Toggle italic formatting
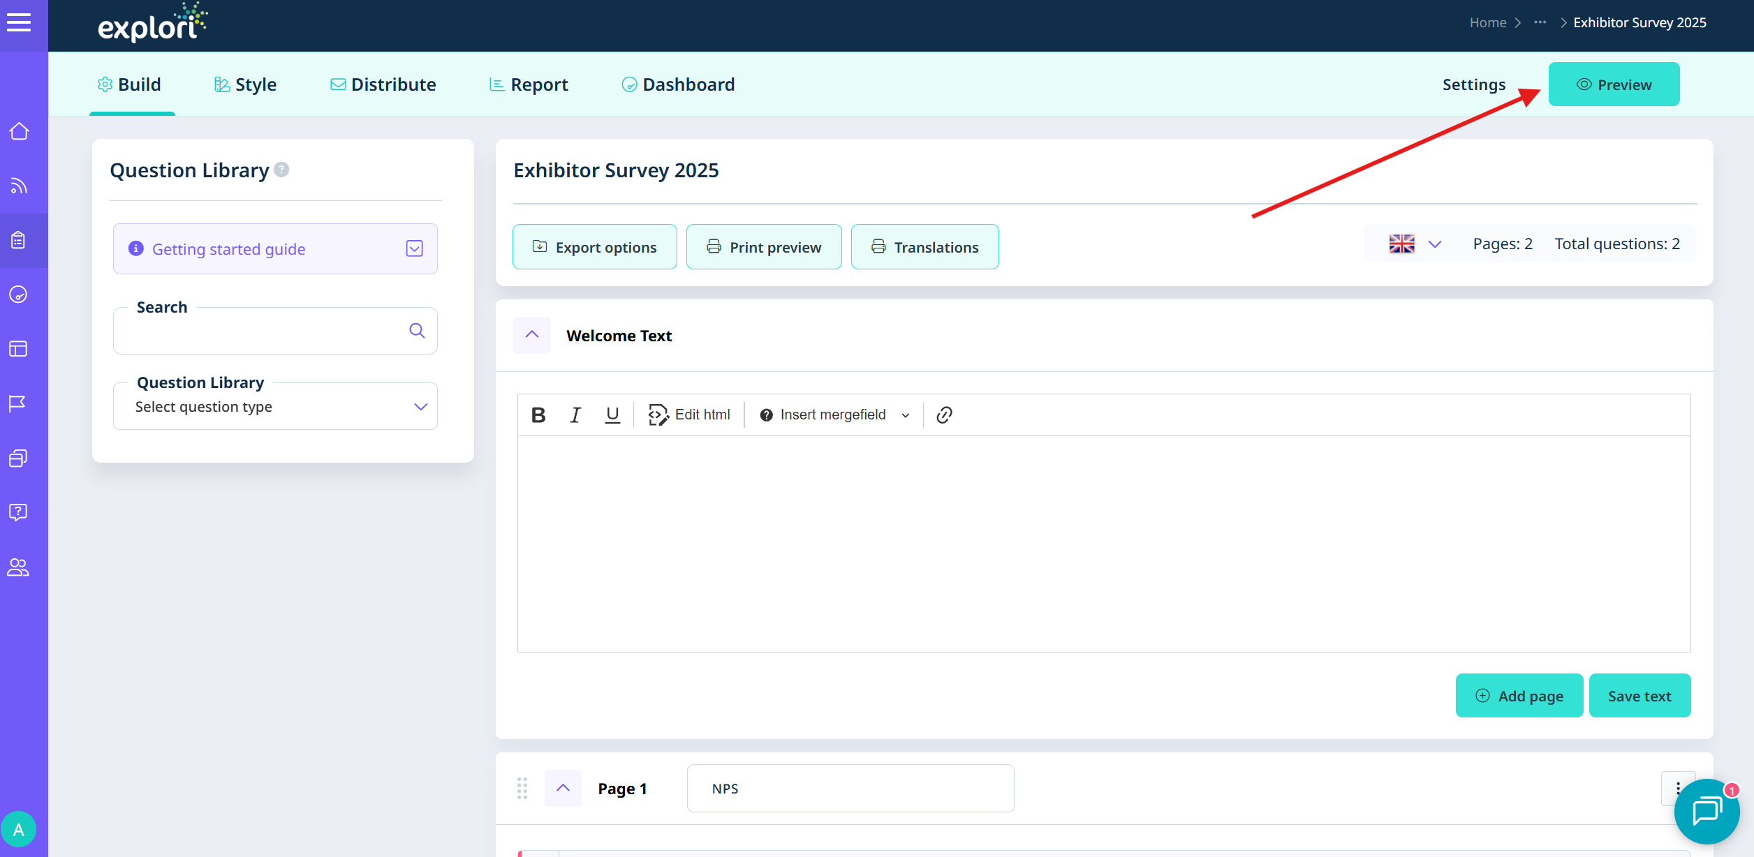The height and width of the screenshot is (857, 1754). (x=575, y=415)
